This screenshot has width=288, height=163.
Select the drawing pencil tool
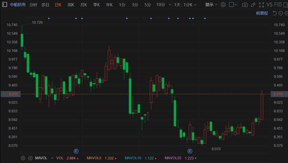click(x=253, y=5)
